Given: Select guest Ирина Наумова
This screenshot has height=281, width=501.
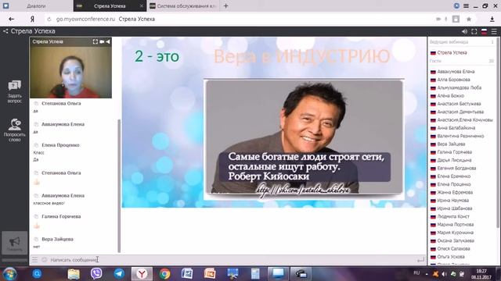Looking at the screenshot, I should (452, 201).
